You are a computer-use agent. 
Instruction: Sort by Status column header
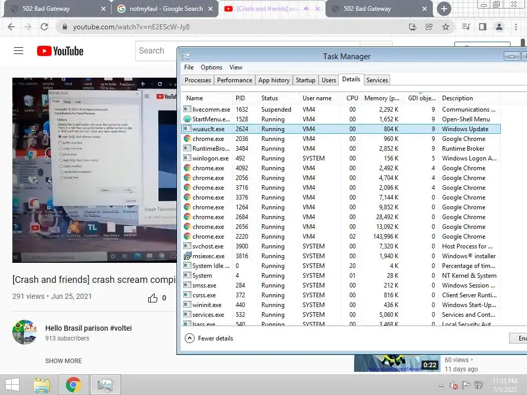278,98
